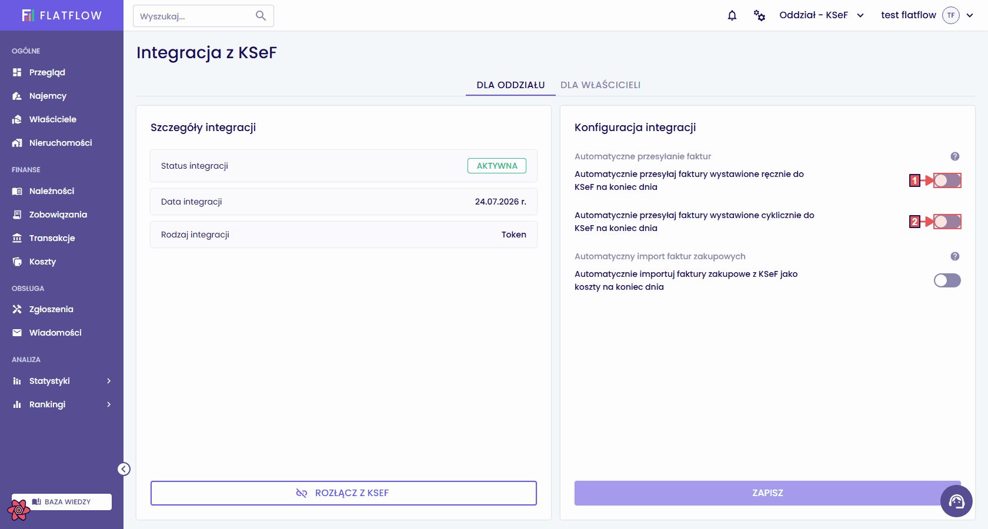988x529 pixels.
Task: Click the TF user avatar
Action: click(951, 15)
